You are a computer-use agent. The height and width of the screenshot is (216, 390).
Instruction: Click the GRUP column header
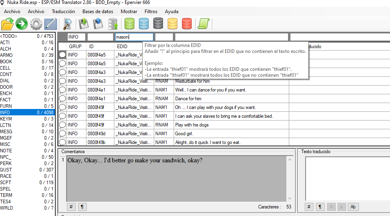click(75, 47)
